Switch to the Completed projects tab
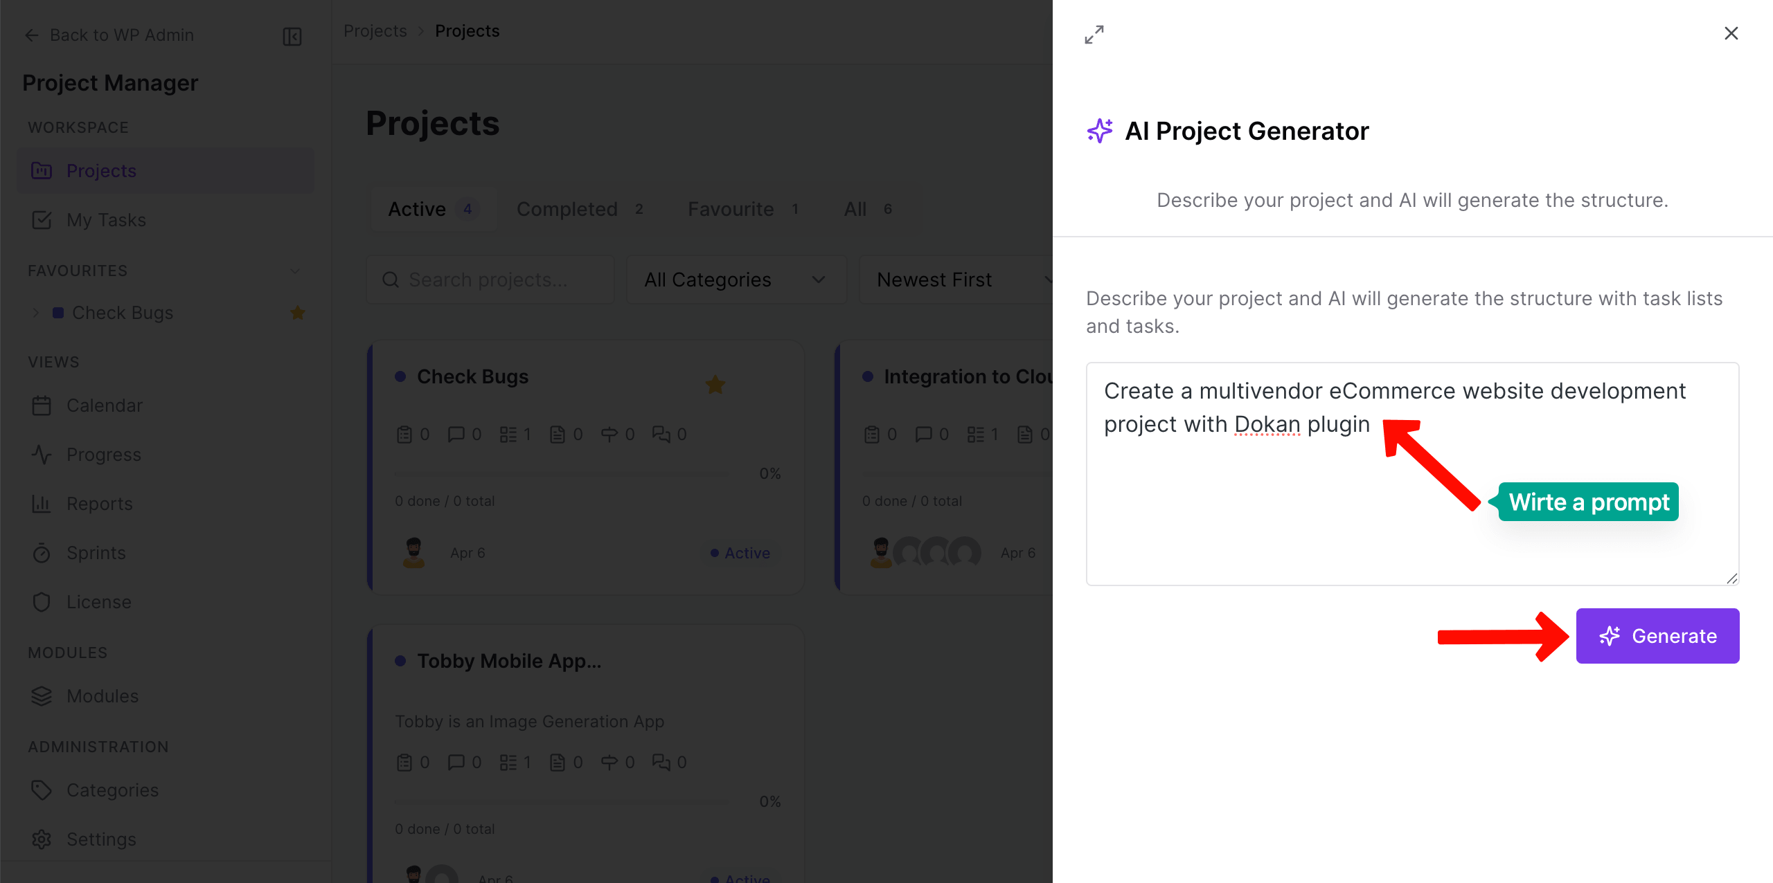 click(x=567, y=209)
